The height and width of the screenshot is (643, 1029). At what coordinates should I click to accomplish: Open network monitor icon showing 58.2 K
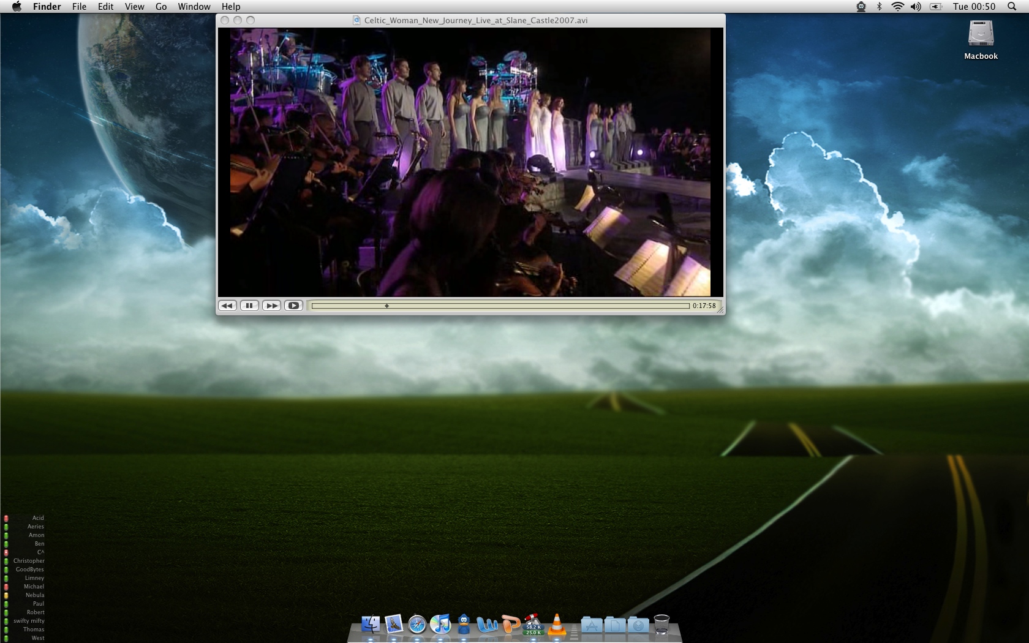pos(533,624)
